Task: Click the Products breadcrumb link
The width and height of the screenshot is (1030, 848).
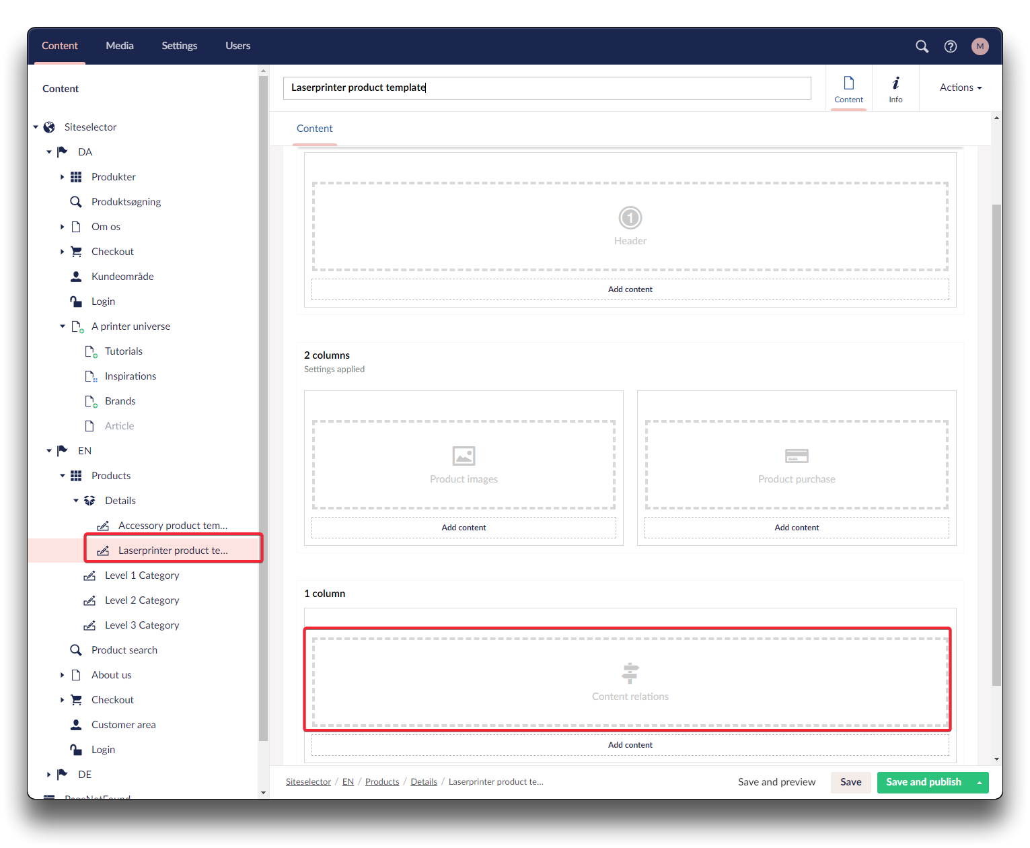Action: pos(382,782)
